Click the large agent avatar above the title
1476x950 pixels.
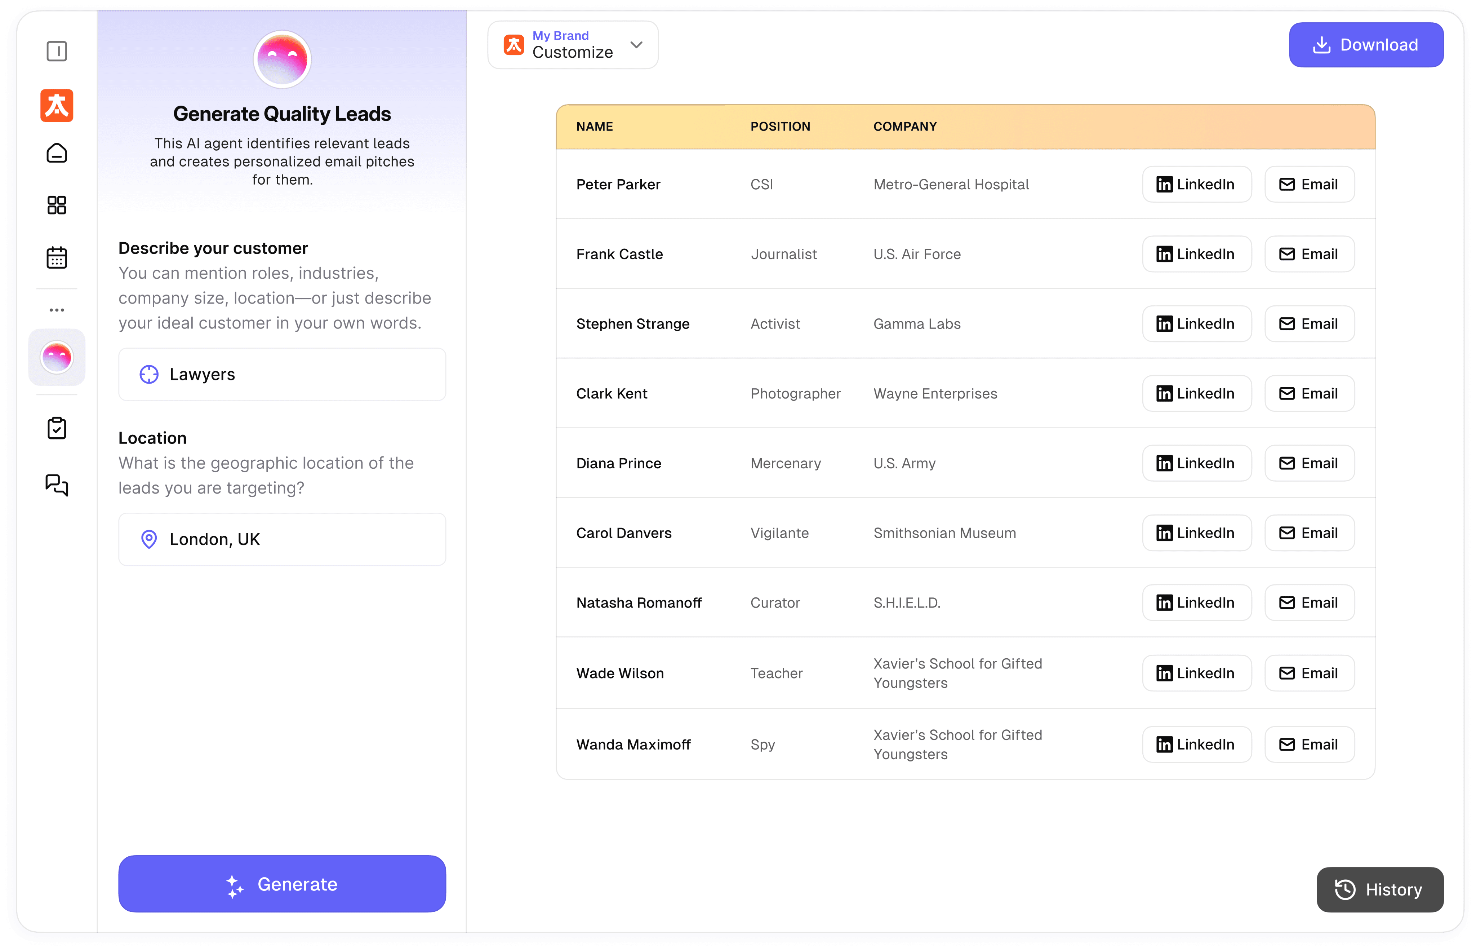282,60
